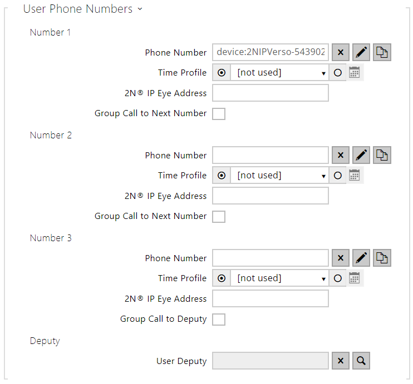413x384 pixels.
Task: Click Number 1 2N IP Eye Address field
Action: point(271,93)
